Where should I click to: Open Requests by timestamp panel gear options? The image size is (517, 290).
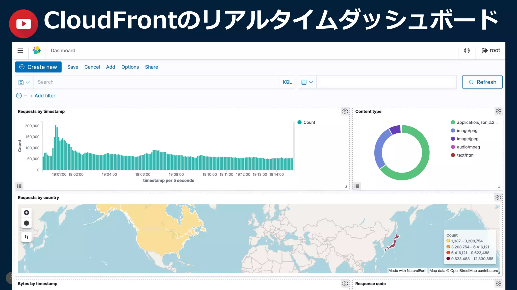point(345,111)
